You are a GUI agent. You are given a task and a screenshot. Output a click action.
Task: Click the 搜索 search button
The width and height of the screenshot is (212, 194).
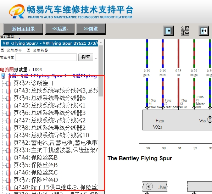pos(86,57)
